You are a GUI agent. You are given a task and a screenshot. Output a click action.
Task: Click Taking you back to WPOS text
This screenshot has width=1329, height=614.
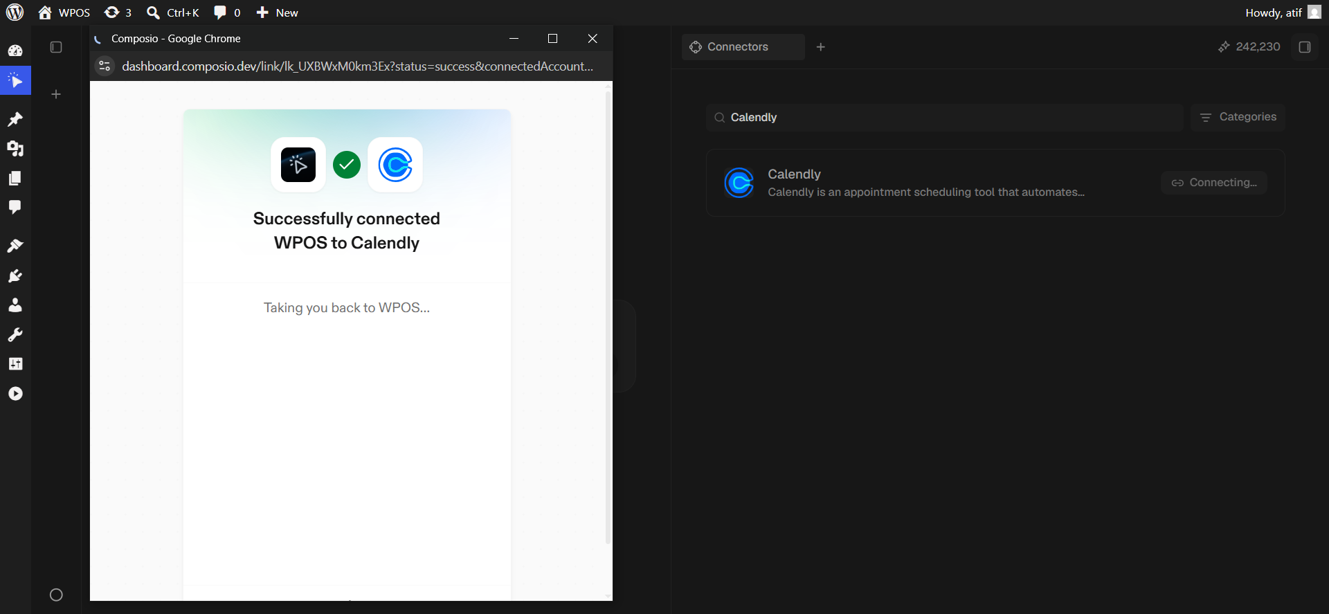coord(347,307)
